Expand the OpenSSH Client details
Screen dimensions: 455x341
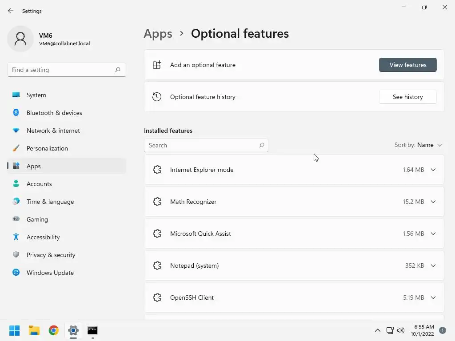pos(433,297)
